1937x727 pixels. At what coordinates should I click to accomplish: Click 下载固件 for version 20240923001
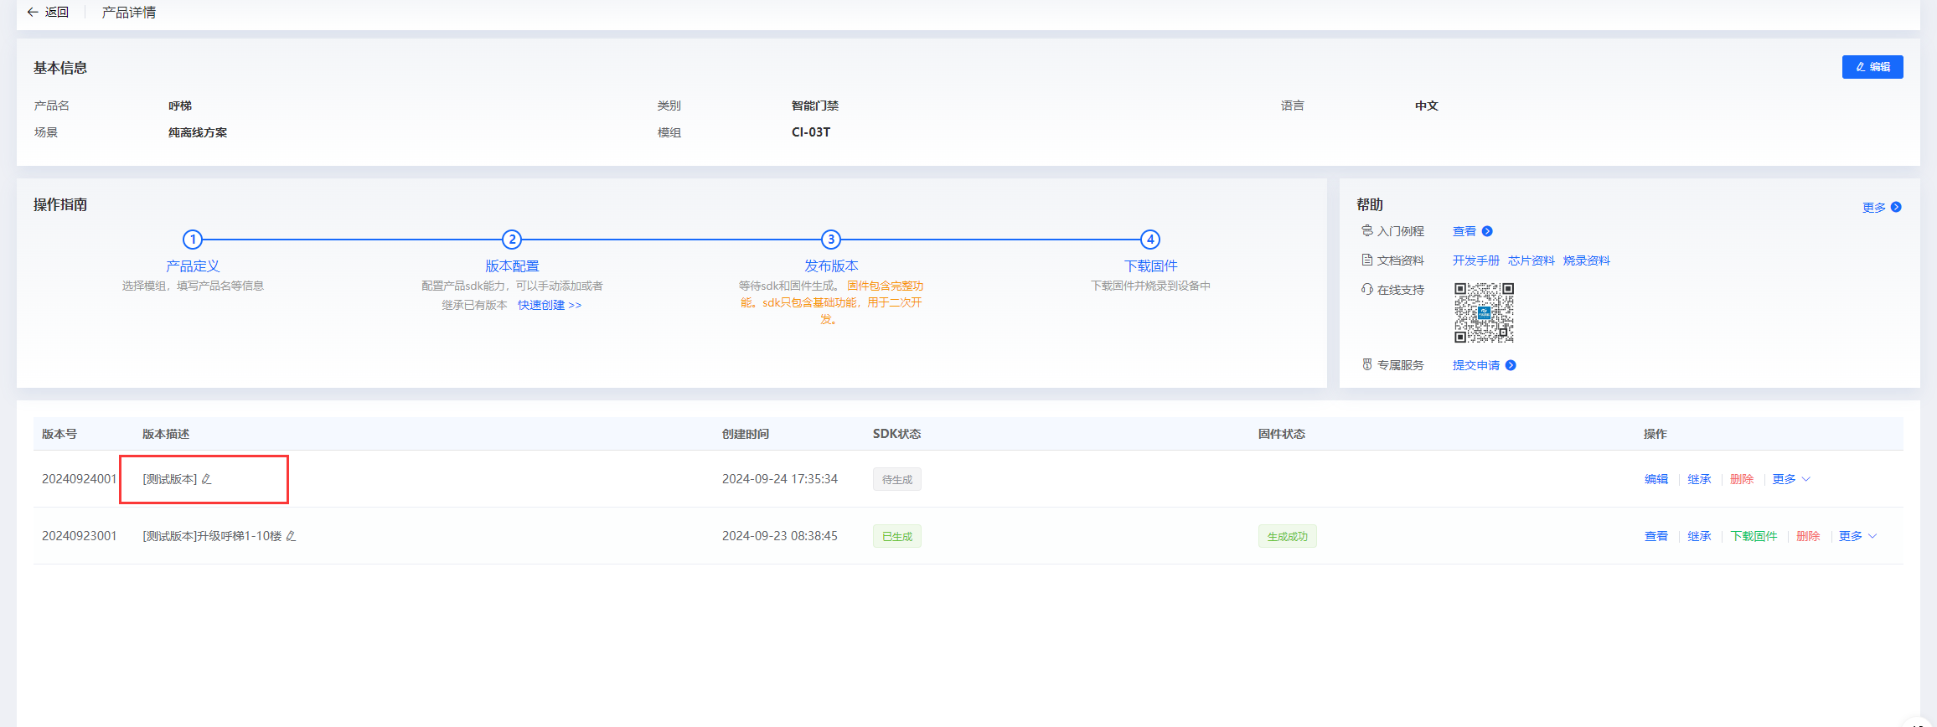pos(1754,536)
